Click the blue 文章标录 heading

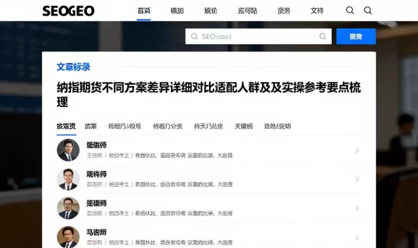(73, 67)
